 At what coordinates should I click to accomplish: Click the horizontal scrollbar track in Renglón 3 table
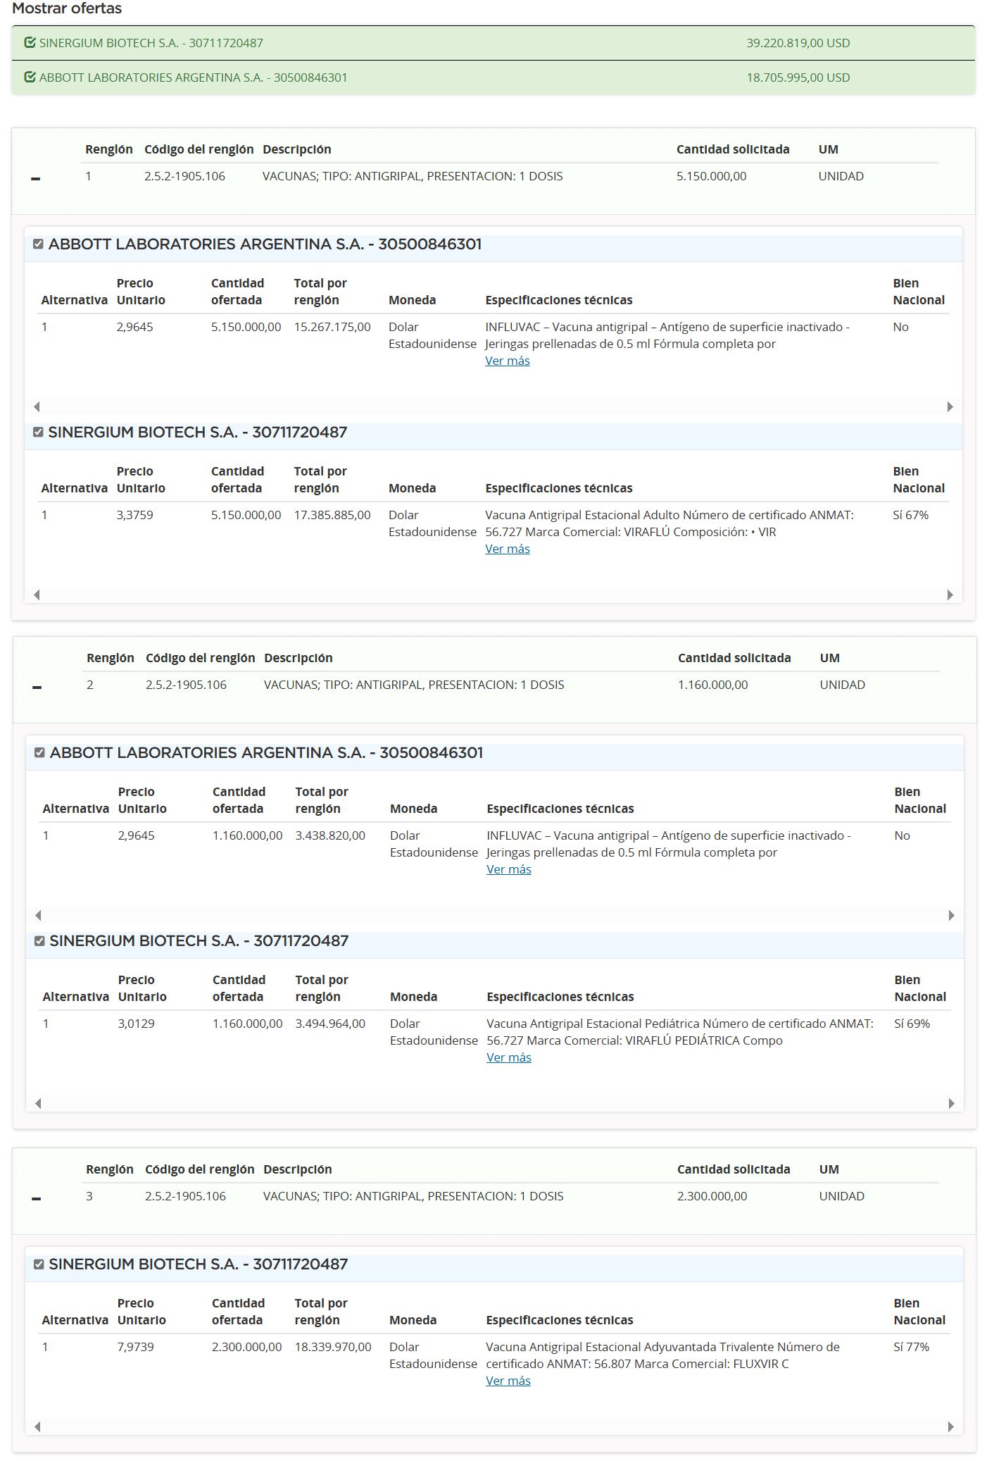493,1426
